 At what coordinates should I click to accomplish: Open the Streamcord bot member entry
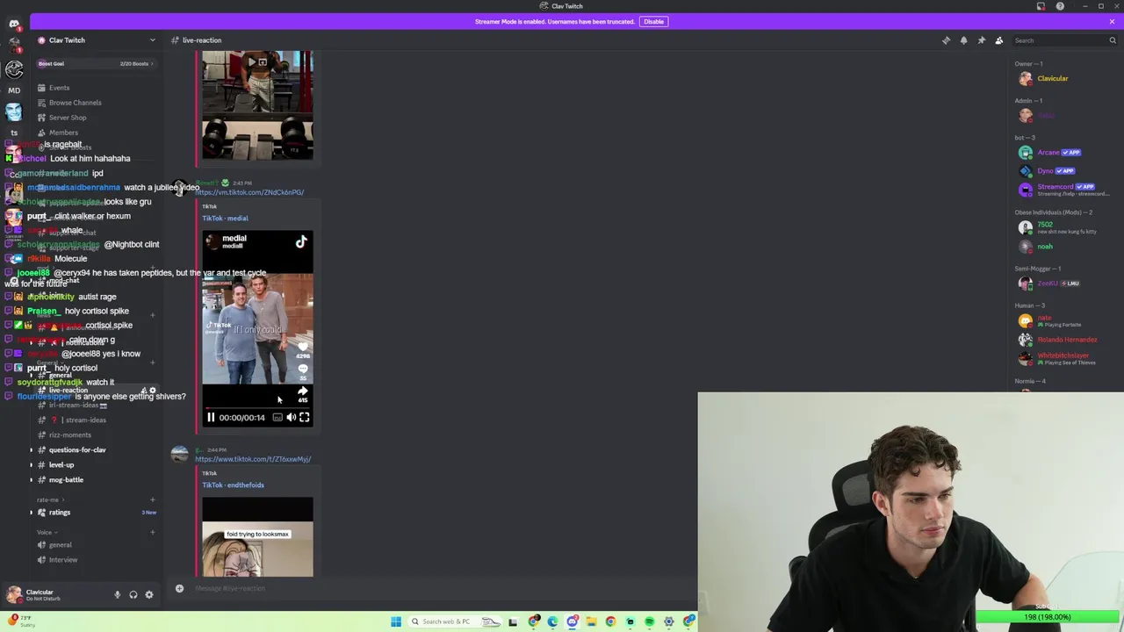(x=1063, y=189)
